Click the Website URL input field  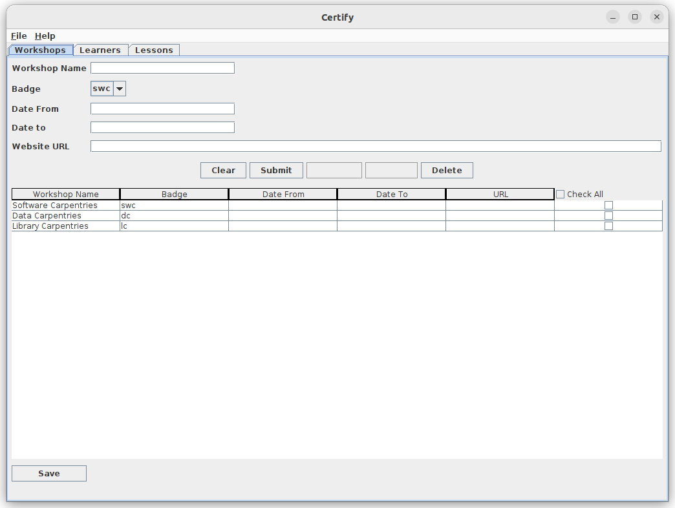[376, 146]
